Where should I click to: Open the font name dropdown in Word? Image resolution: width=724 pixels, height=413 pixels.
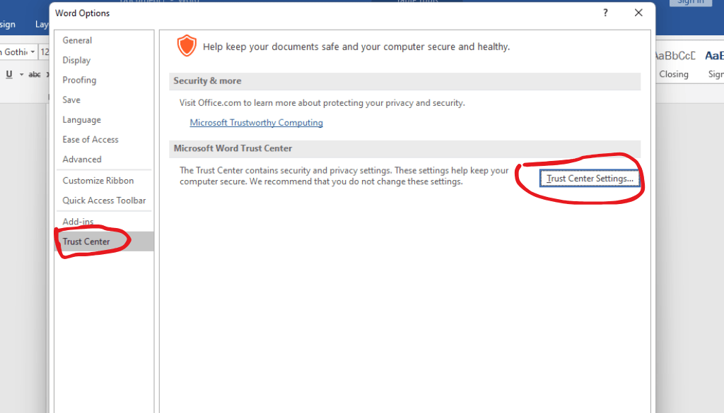pyautogui.click(x=33, y=52)
